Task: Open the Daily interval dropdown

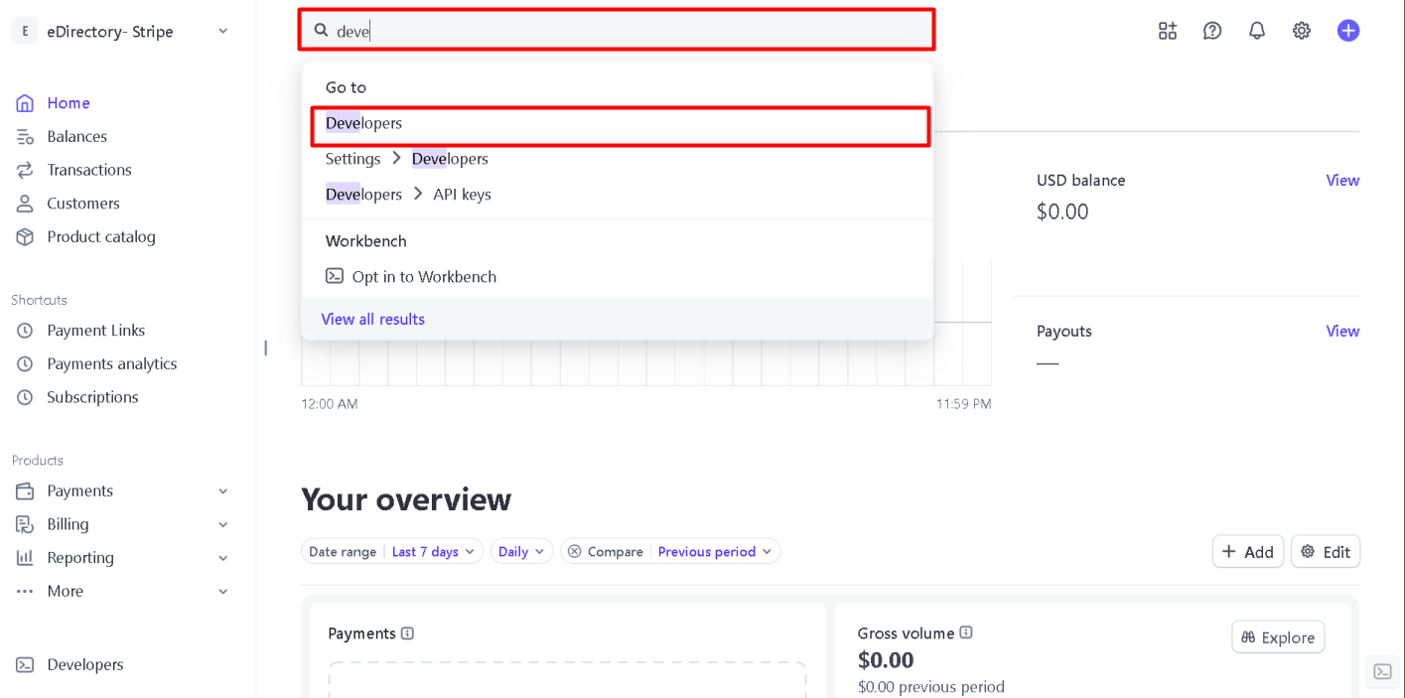Action: [x=521, y=551]
